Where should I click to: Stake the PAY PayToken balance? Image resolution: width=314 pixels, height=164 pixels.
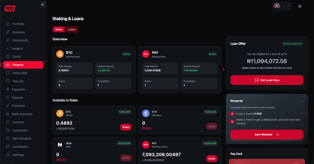click(212, 159)
